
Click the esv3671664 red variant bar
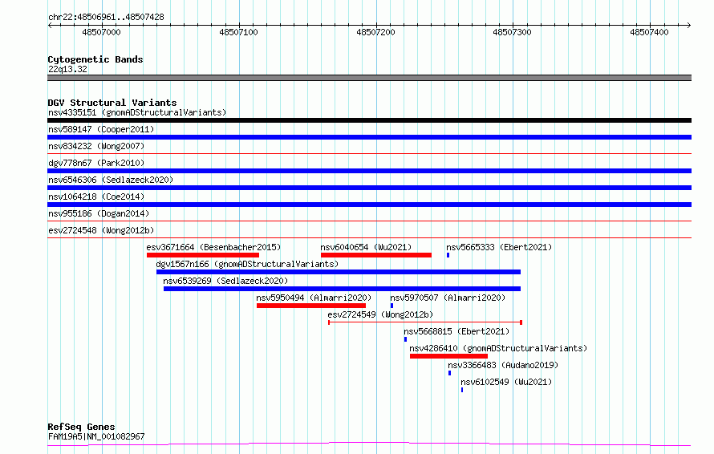203,255
